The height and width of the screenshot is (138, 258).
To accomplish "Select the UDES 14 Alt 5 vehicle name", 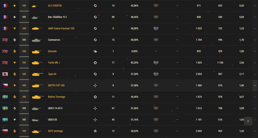I will point(55,108).
